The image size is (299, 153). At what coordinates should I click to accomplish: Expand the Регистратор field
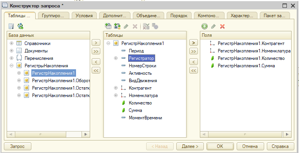(116, 58)
